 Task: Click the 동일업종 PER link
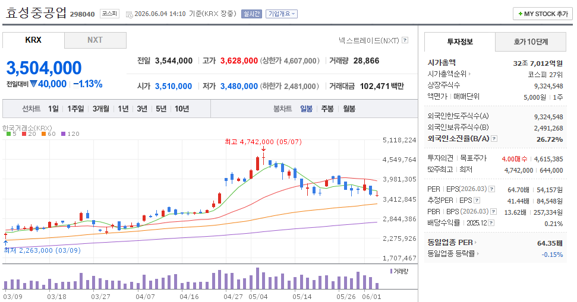pos(450,243)
